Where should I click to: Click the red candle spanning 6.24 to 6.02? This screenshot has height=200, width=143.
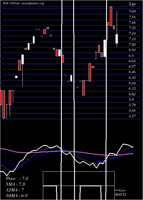point(84,88)
